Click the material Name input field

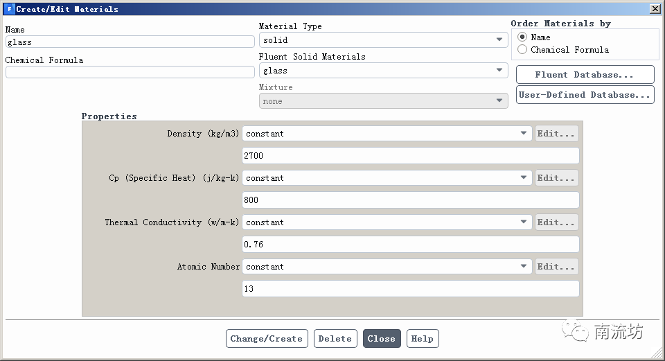tap(130, 42)
